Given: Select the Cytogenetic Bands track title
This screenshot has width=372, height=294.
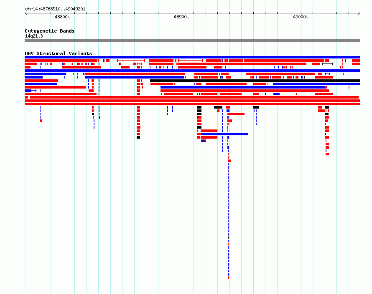Looking at the screenshot, I should tap(50, 31).
